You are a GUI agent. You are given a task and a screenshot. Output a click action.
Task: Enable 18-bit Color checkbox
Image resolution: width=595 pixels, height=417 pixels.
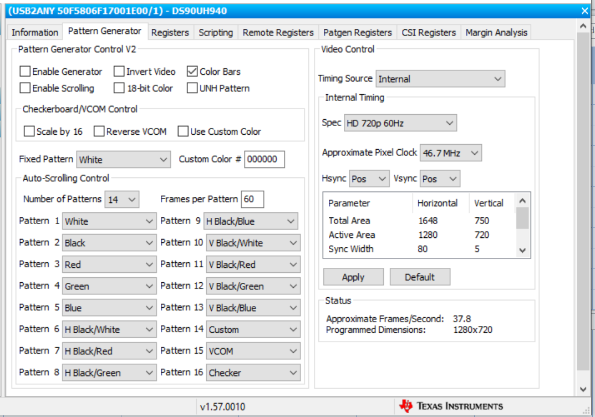click(x=119, y=88)
